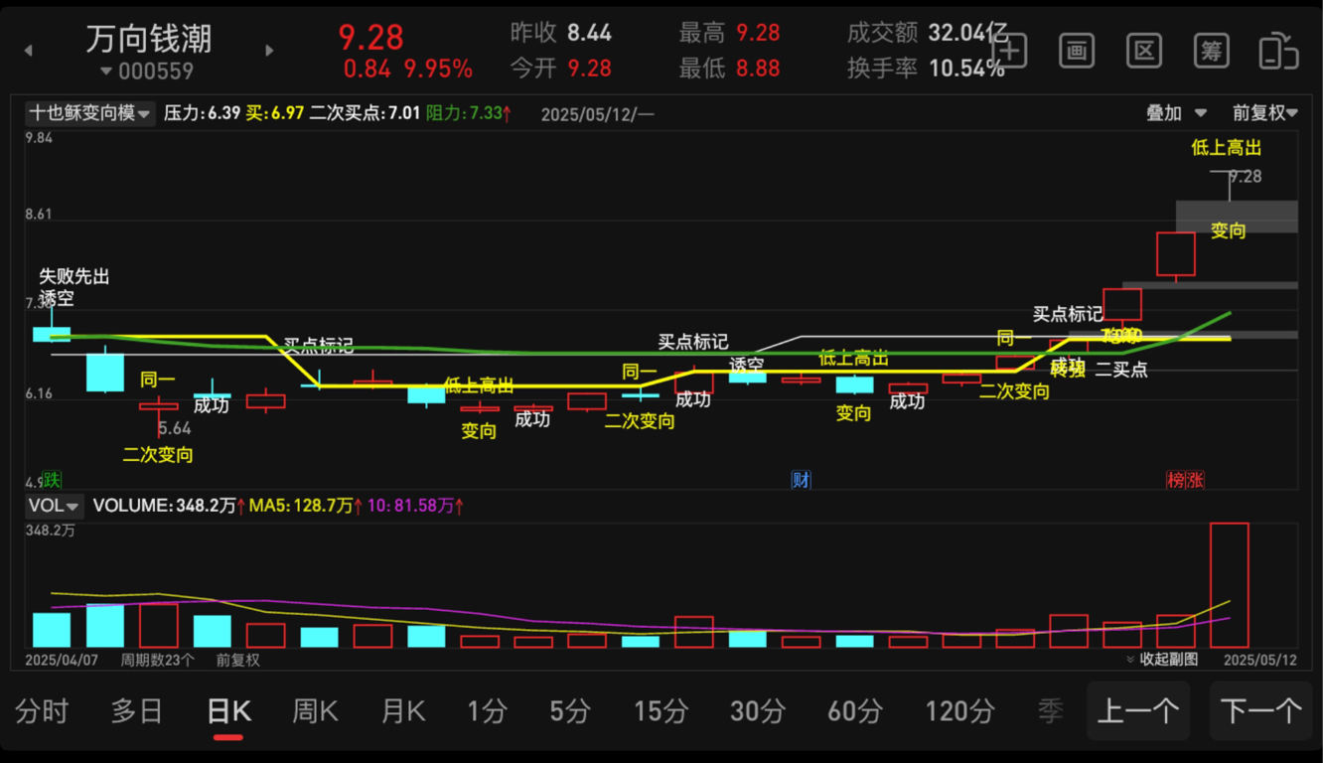Open the 画 drawing tool icon
Screen dimensions: 1323x763
click(1077, 51)
